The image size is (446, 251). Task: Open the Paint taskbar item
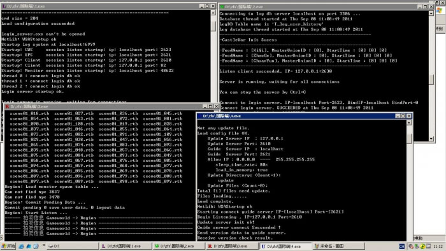pos(338,246)
